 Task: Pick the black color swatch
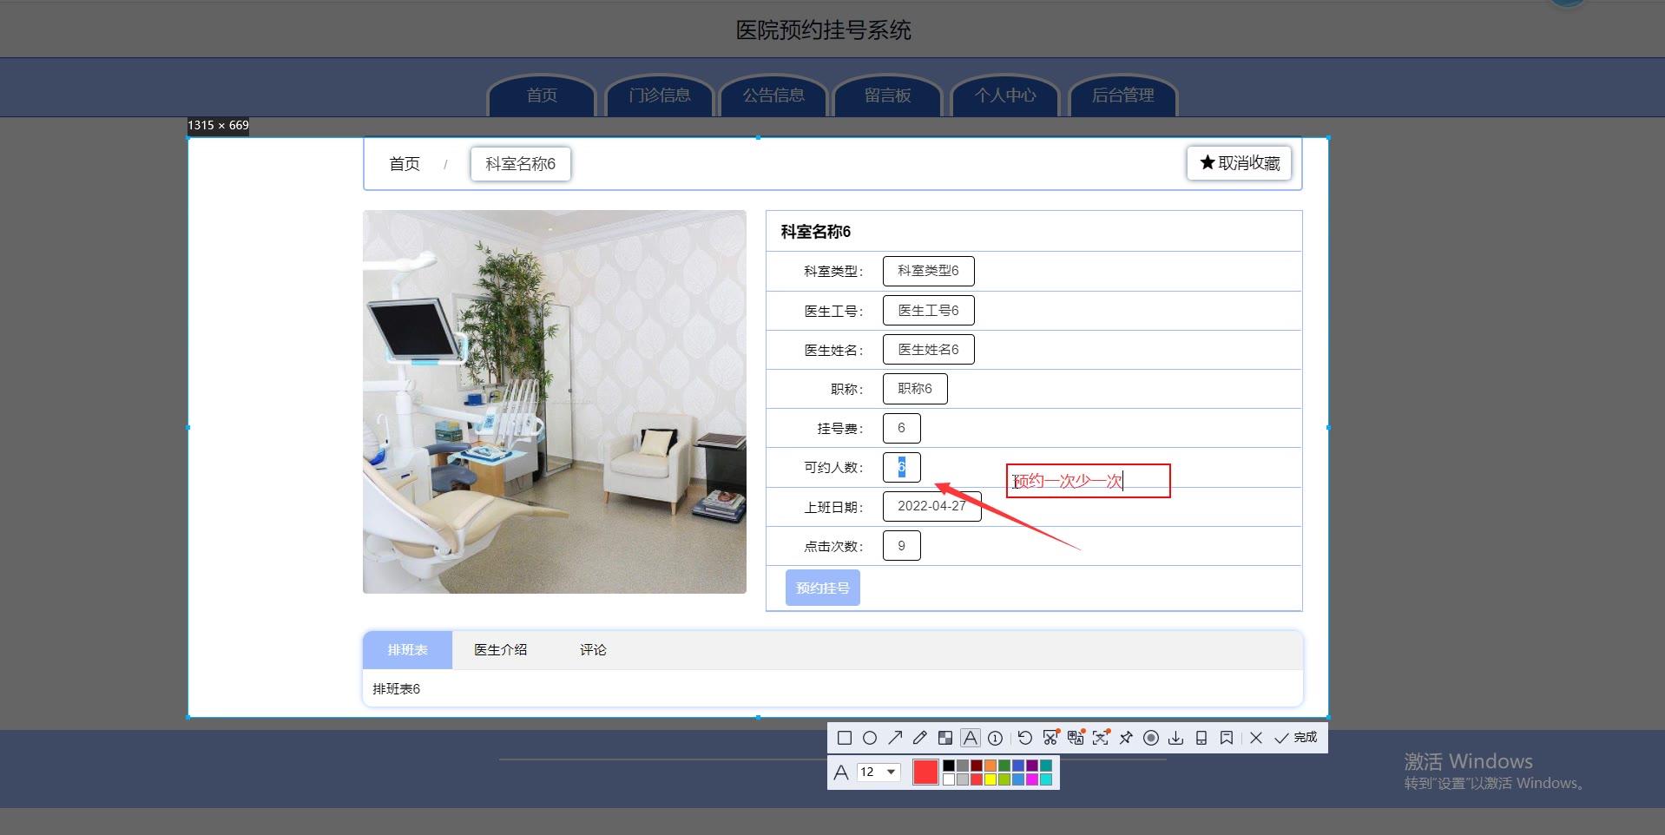(949, 766)
